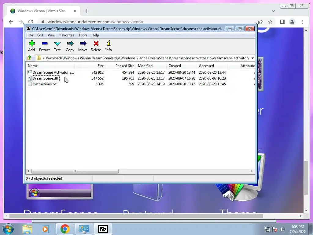
Task: Open the Windows Start button
Action: pyautogui.click(x=8, y=229)
